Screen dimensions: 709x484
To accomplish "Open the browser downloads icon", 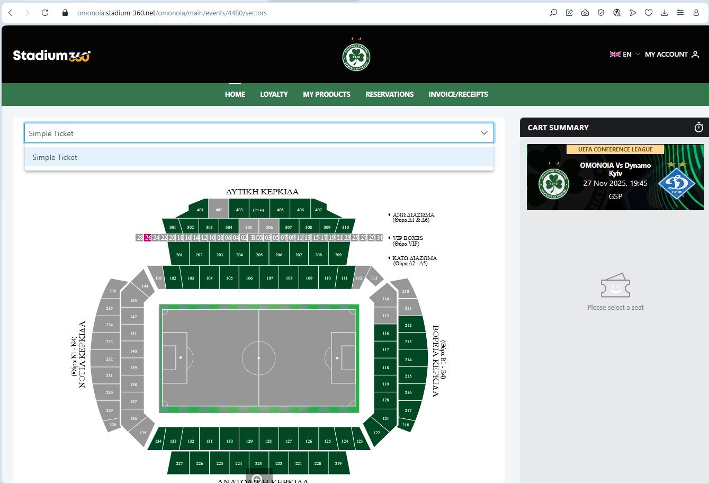I will point(665,13).
